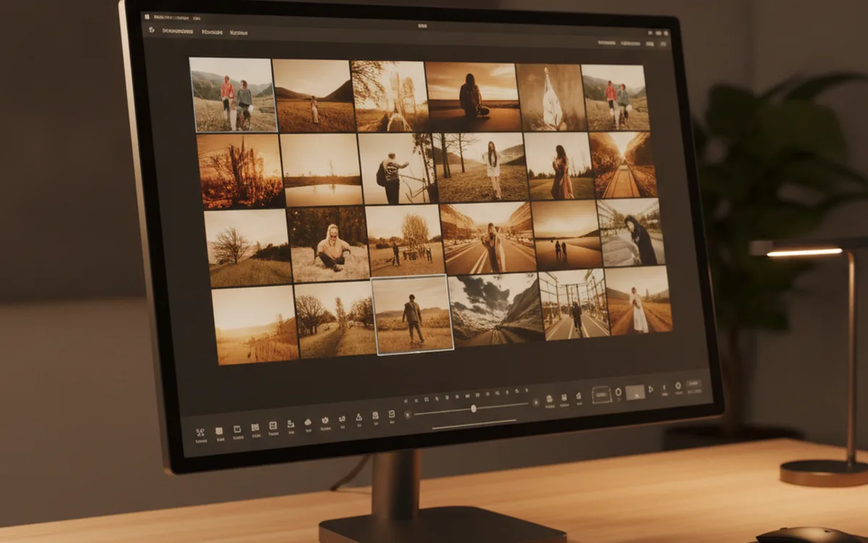The height and width of the screenshot is (543, 868).
Task: Click the highlighted man standing in field photo
Action: [x=413, y=314]
